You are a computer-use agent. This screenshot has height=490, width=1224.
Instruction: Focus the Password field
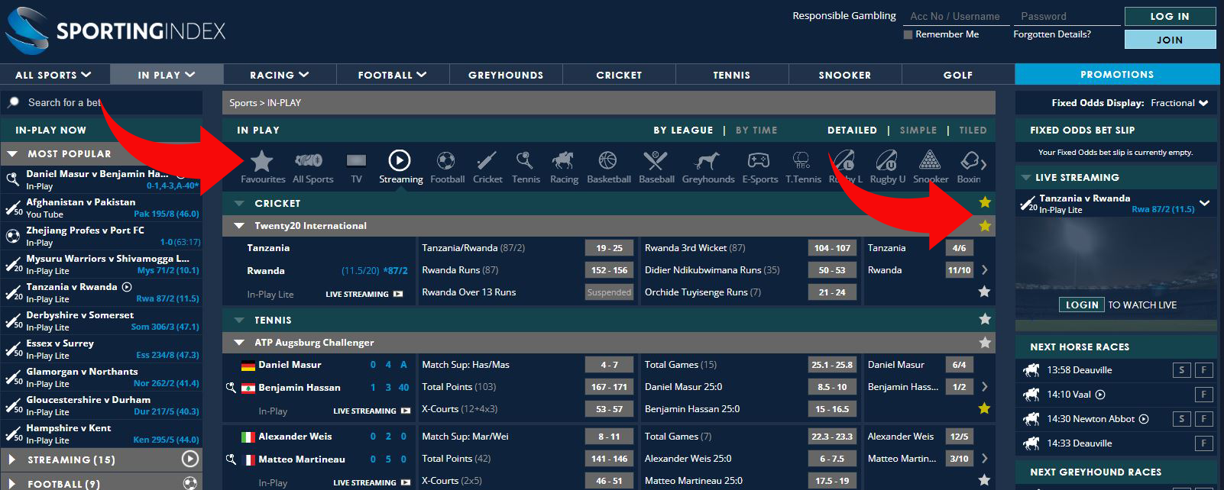click(x=1066, y=16)
